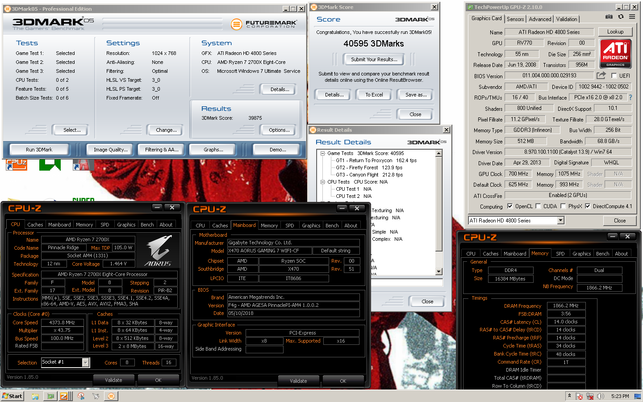Click the Action Center flag tray icon
The height and width of the screenshot is (402, 643).
(x=579, y=396)
